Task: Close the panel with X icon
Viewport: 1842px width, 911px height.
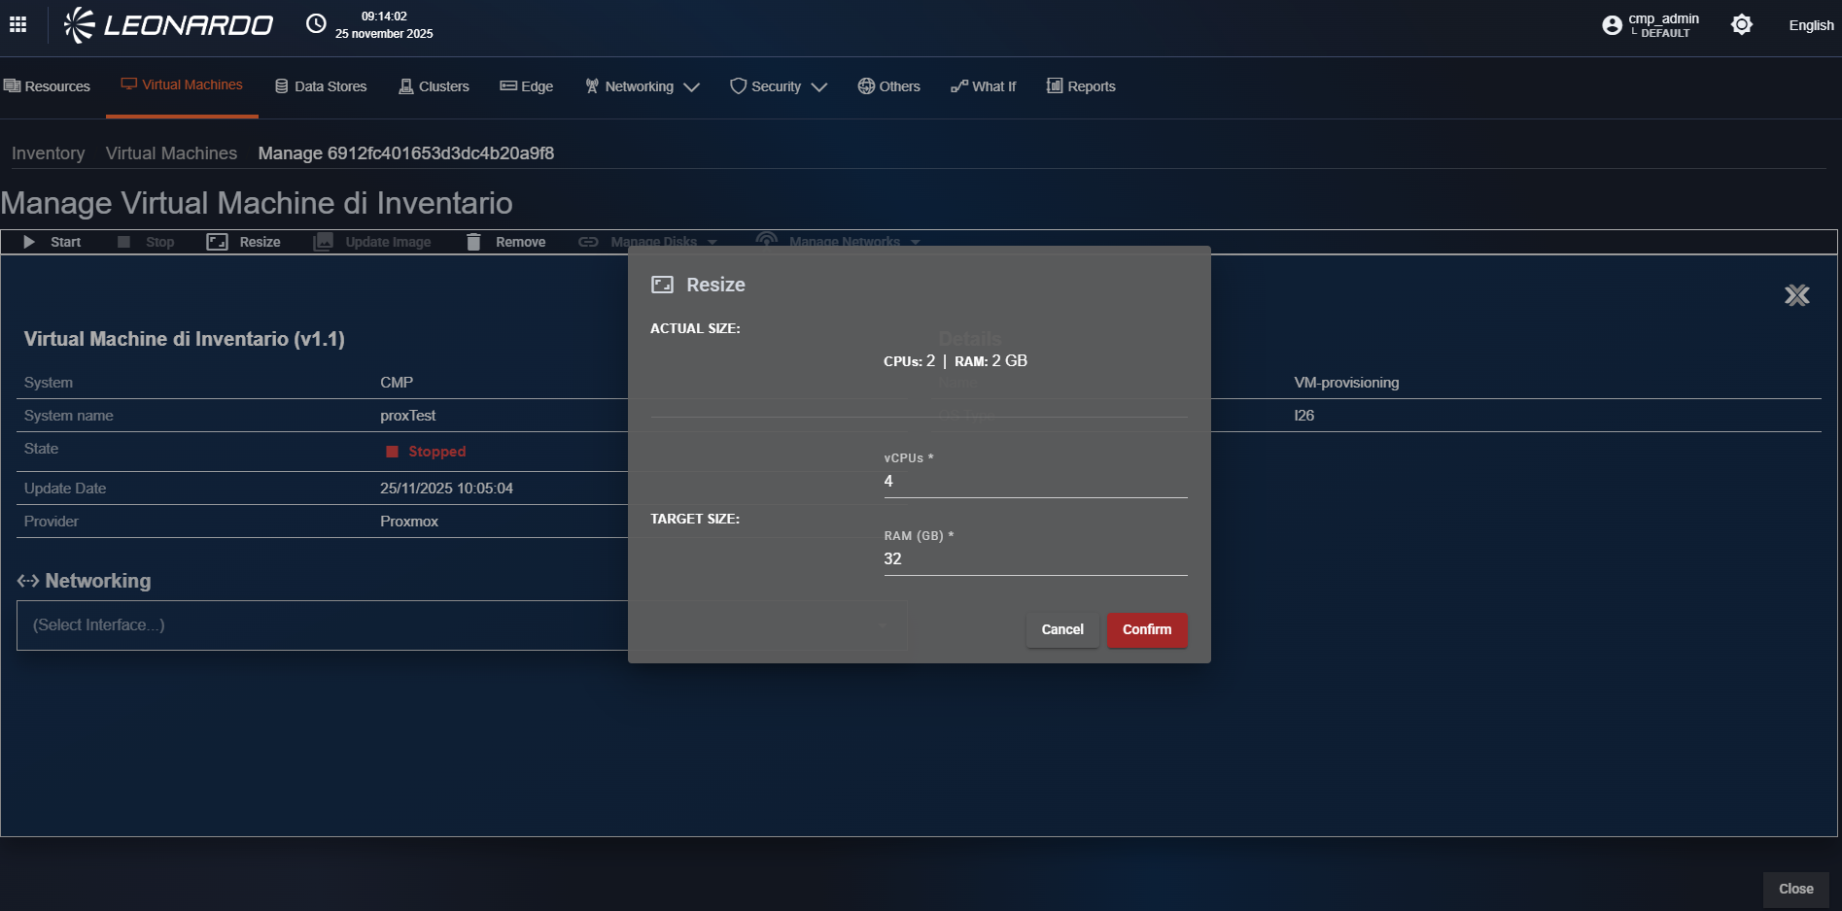Action: coord(1796,295)
